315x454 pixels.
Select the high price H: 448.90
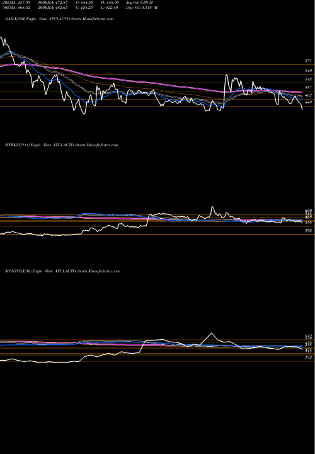[x=108, y=3]
